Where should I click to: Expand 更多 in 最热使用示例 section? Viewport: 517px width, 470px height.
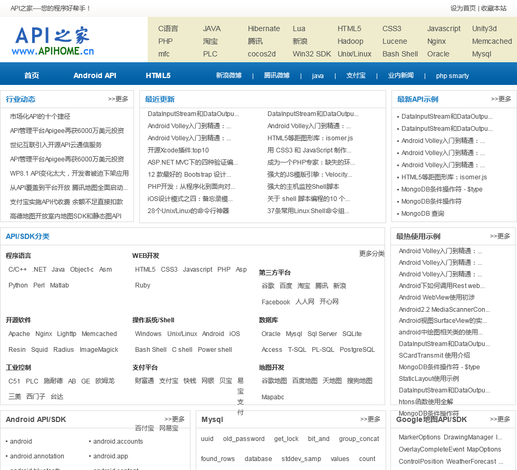click(x=500, y=236)
